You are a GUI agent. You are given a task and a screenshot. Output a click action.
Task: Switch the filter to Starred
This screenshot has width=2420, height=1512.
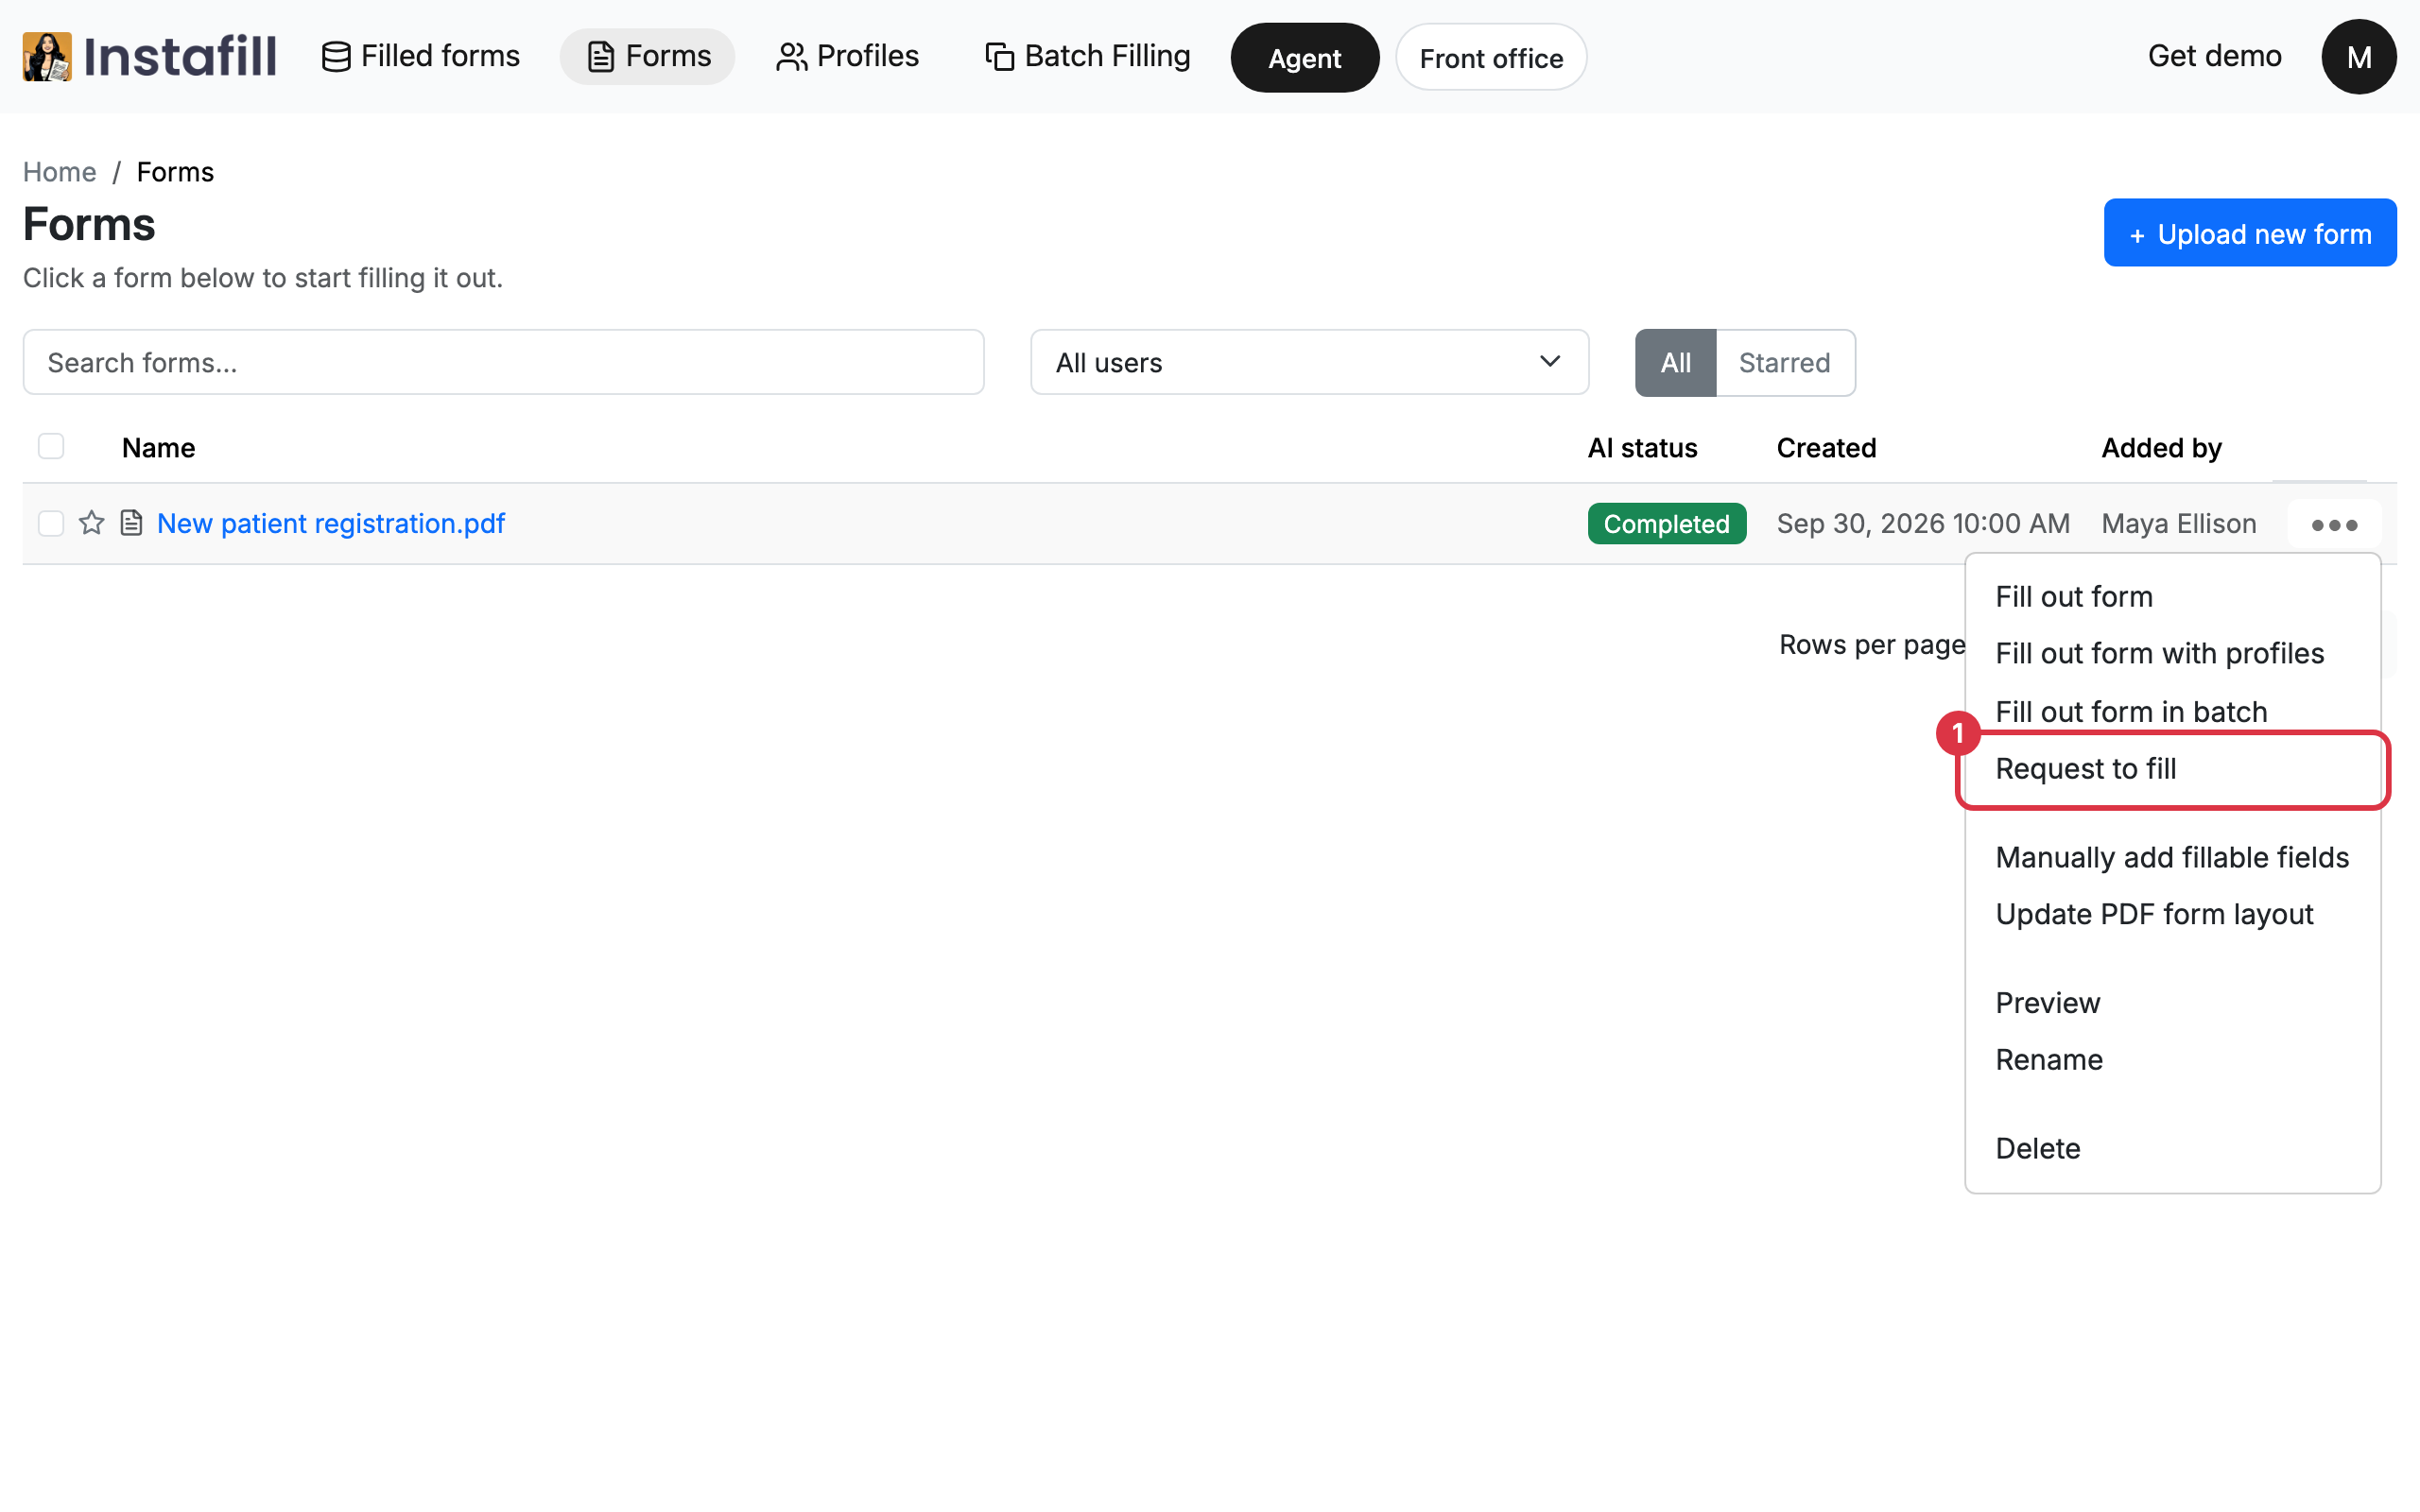click(1785, 363)
